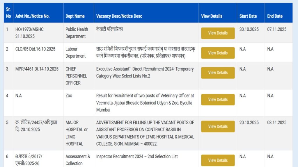Click the End Date column header
Image resolution: width=298 pixels, height=167 pixels.
[275, 16]
